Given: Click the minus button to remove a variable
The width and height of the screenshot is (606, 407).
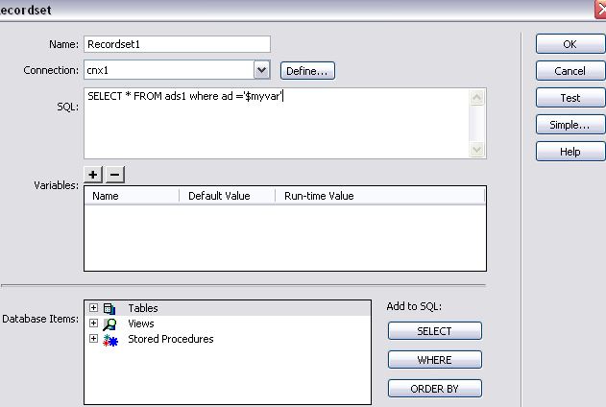Looking at the screenshot, I should pos(114,174).
